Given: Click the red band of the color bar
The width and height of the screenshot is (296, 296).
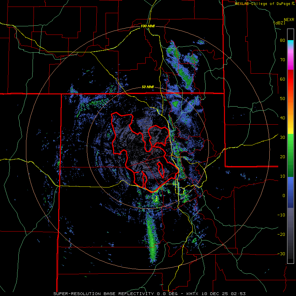Looking at the screenshot, I should [x=290, y=79].
